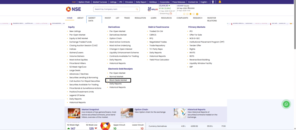Image resolution: width=296 pixels, height=130 pixels.
Task: Select the first carousel indicator square
Action: point(184,14)
